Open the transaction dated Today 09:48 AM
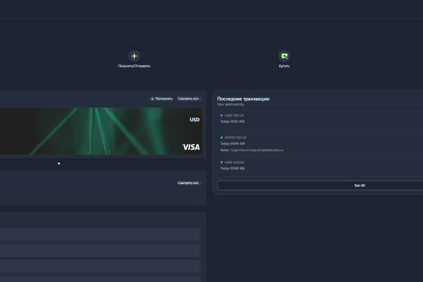Viewport: 423px width, 282px height. [320, 167]
